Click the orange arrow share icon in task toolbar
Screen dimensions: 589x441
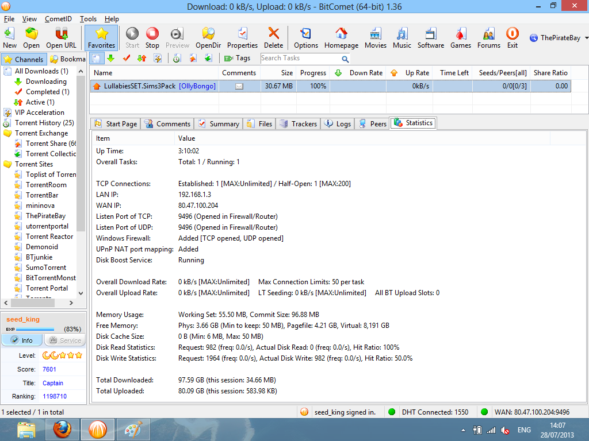point(193,59)
